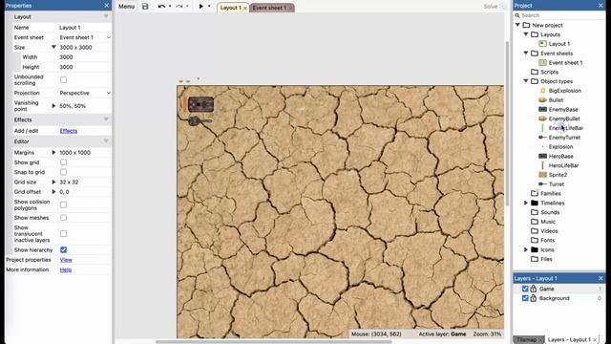The width and height of the screenshot is (611, 344).
Task: Collapse the Object types folder
Action: coord(526,81)
